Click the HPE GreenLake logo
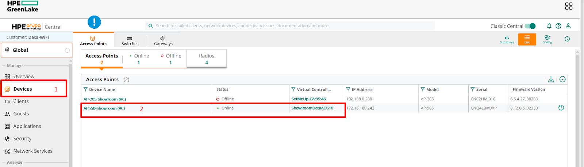Viewport: 584px width, 167px height. [x=22, y=6]
